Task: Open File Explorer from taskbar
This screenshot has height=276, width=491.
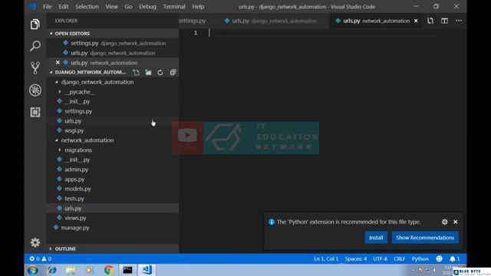Action: pos(71,270)
